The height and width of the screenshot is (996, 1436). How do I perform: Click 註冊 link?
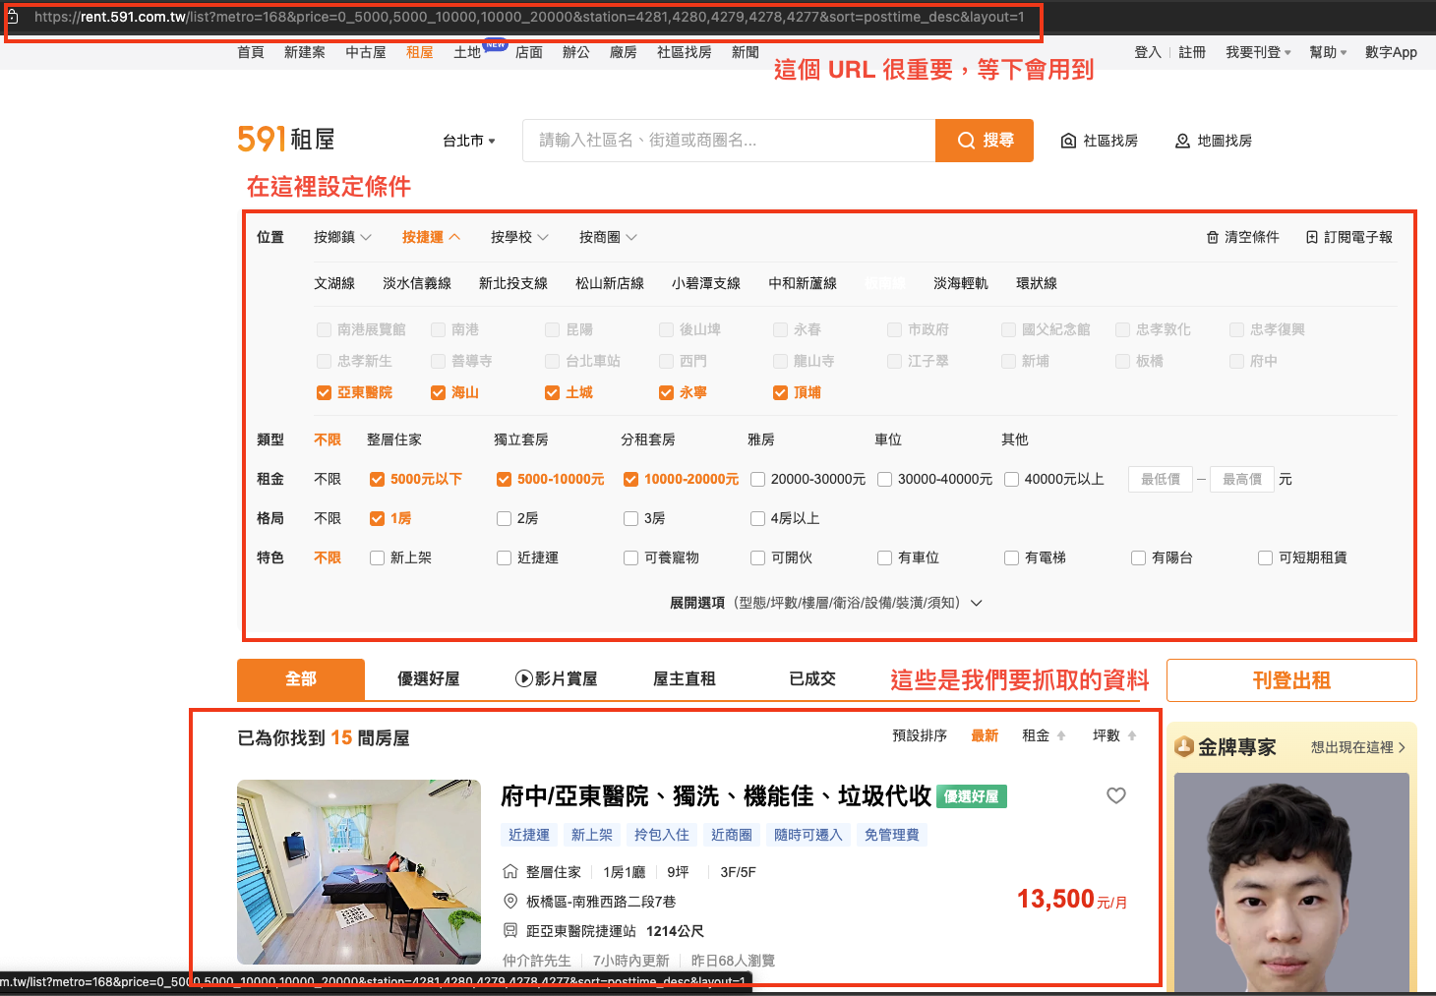pyautogui.click(x=1192, y=52)
